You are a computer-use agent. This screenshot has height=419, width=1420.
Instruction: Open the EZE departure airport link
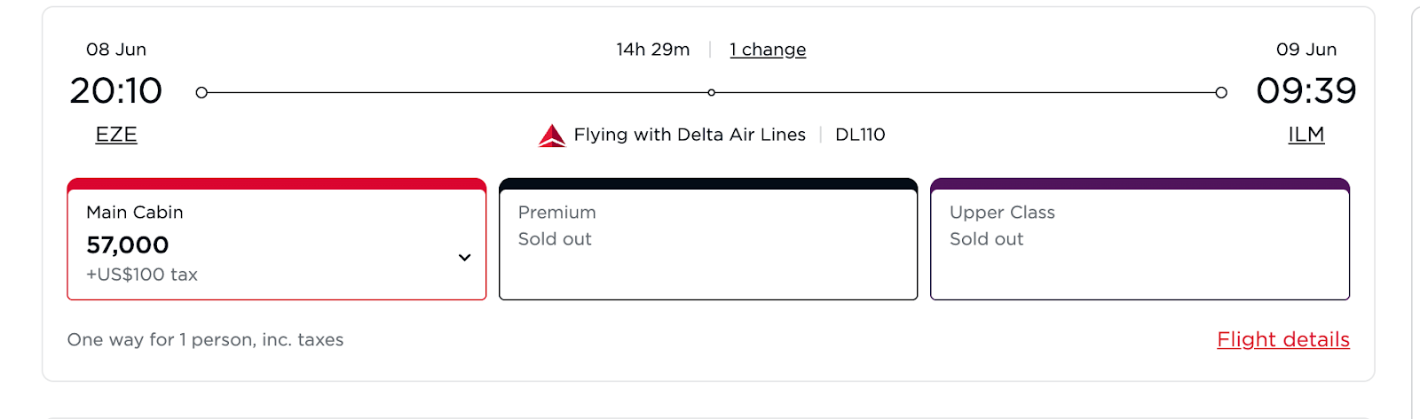pos(116,135)
